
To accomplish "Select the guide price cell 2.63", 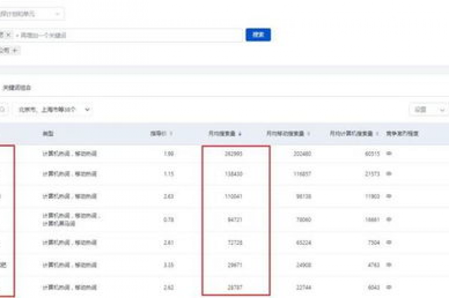I will (168, 196).
